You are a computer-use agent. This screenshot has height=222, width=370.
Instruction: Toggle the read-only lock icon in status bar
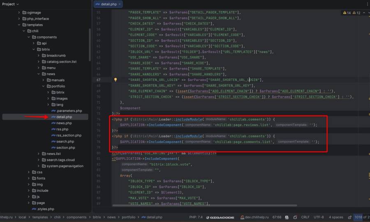point(349,217)
